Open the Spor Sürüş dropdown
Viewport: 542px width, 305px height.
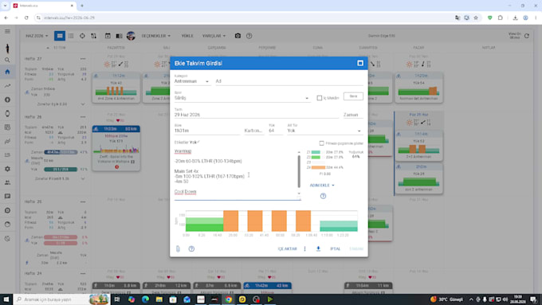(x=242, y=98)
